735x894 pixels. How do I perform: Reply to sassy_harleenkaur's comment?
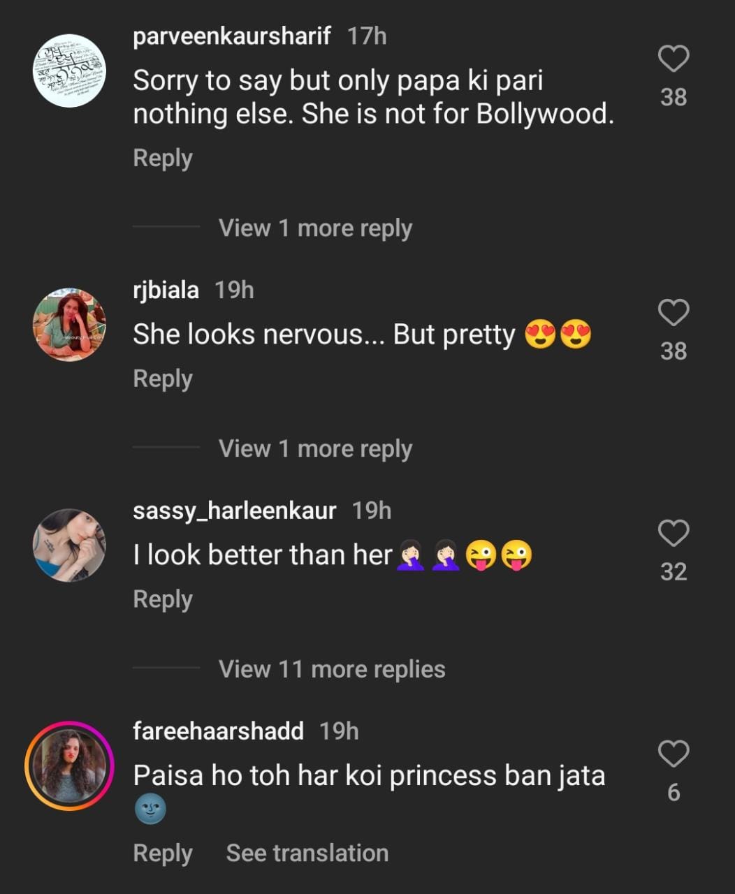coord(163,600)
